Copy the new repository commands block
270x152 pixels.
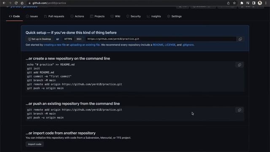(239, 65)
